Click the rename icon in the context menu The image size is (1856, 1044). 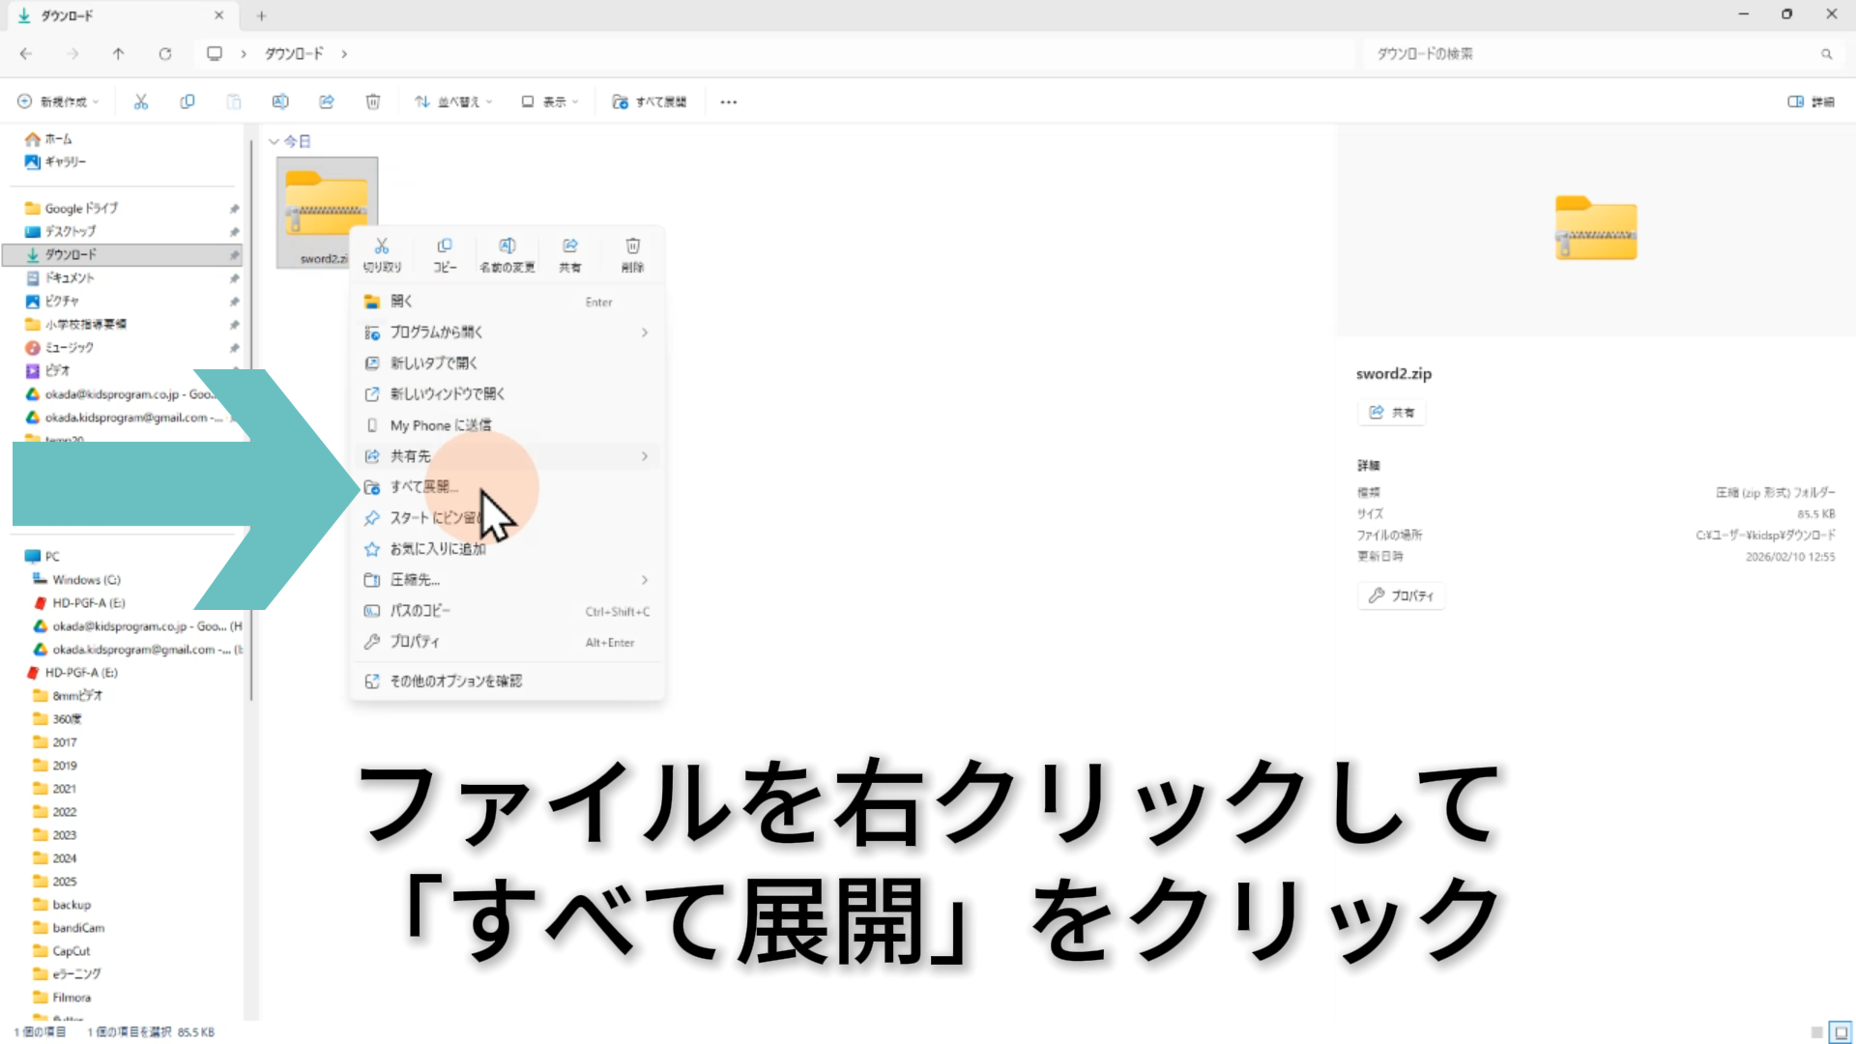(507, 246)
